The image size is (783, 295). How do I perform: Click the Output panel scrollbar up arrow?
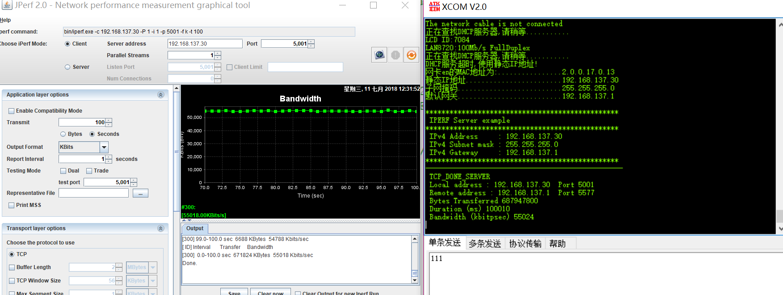[415, 239]
